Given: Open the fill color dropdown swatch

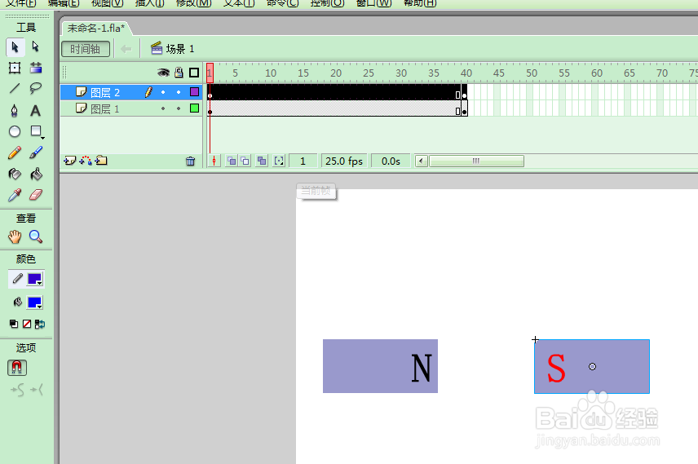Looking at the screenshot, I should coord(35,303).
